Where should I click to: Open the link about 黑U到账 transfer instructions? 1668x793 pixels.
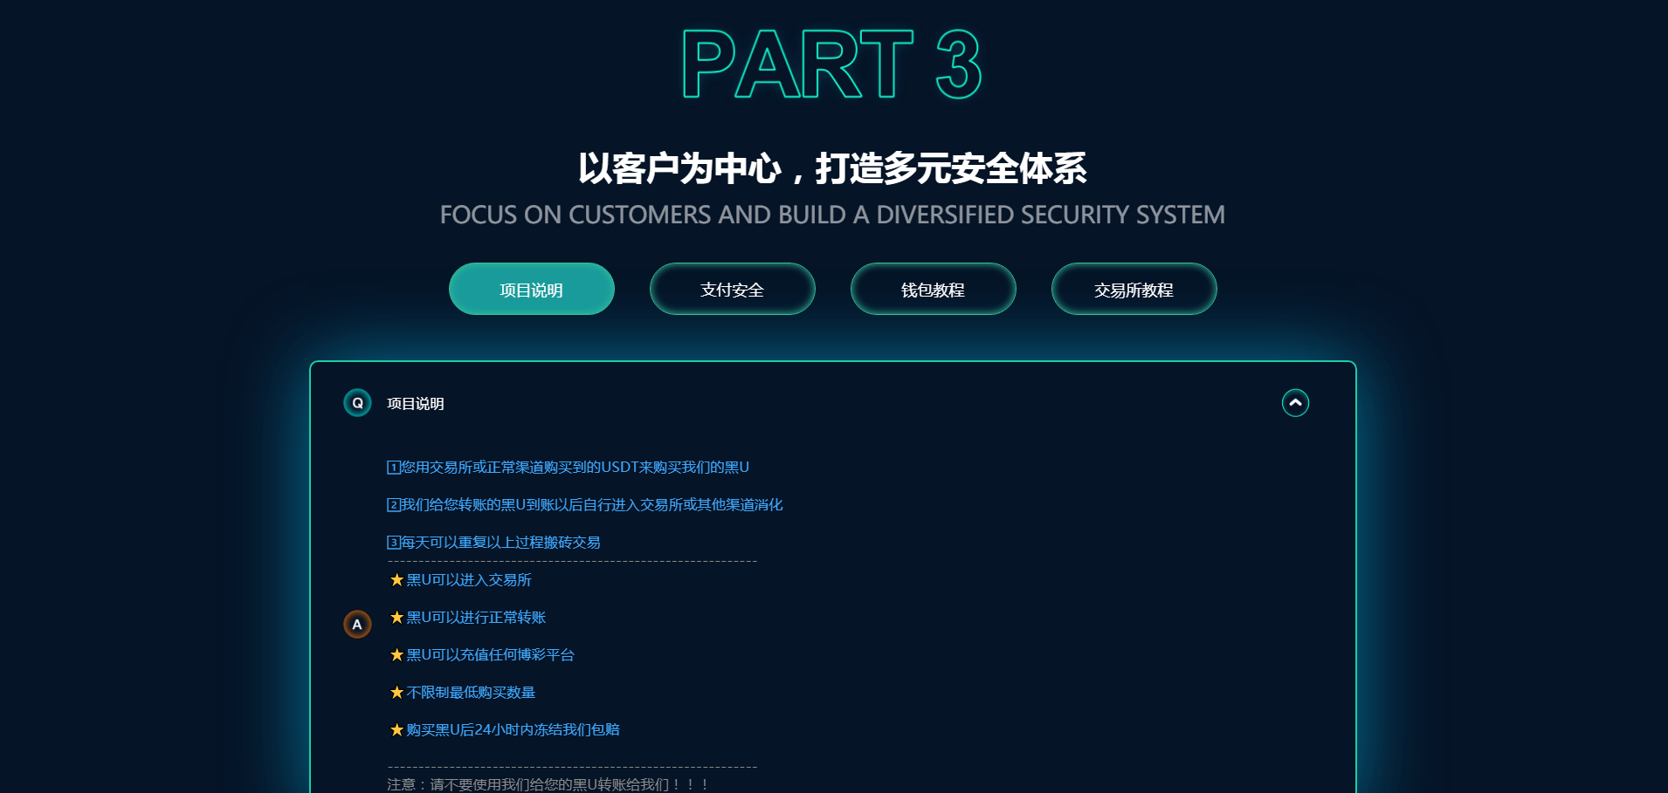585,504
